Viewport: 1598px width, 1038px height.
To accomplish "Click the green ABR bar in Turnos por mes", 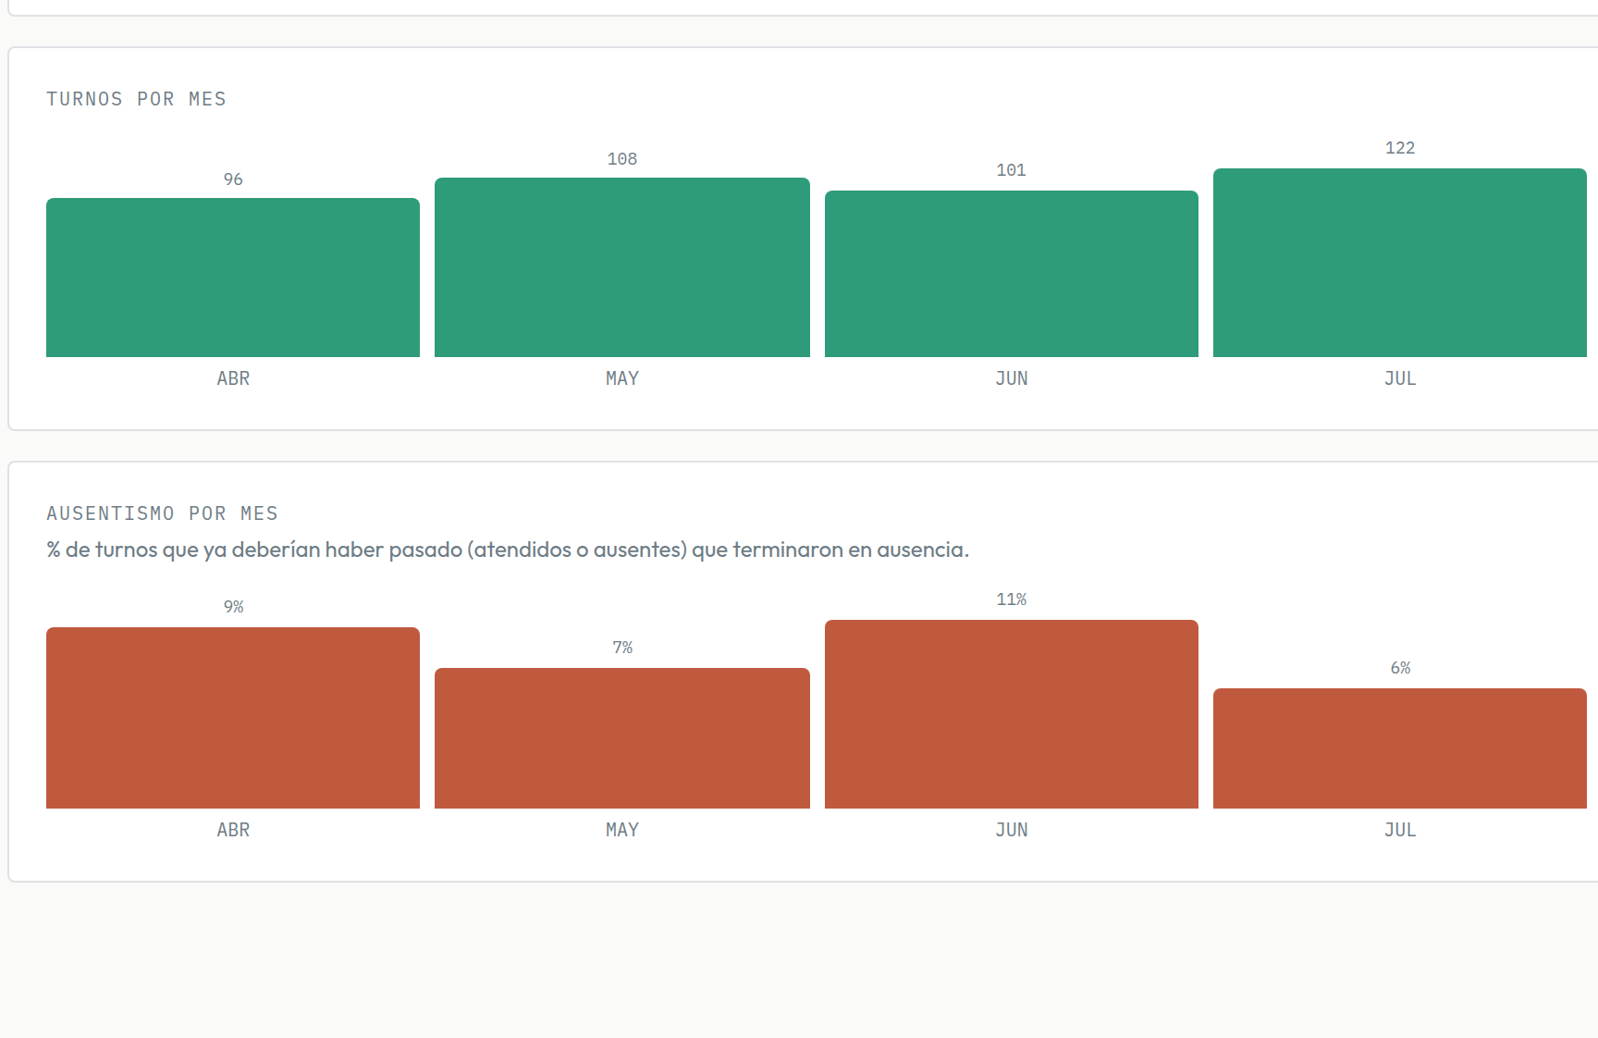I will [x=233, y=278].
